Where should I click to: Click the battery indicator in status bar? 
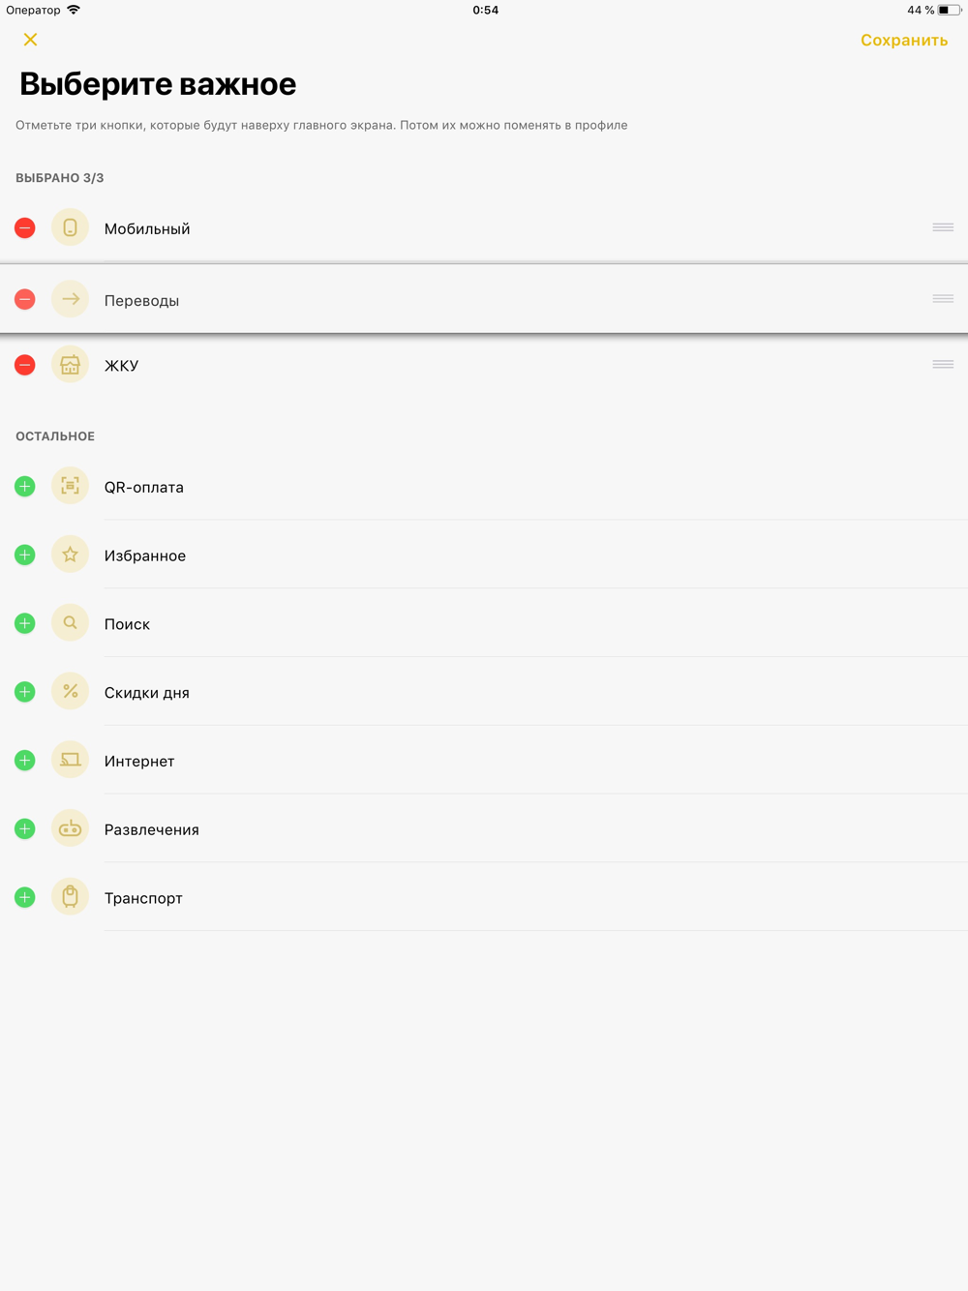[949, 10]
